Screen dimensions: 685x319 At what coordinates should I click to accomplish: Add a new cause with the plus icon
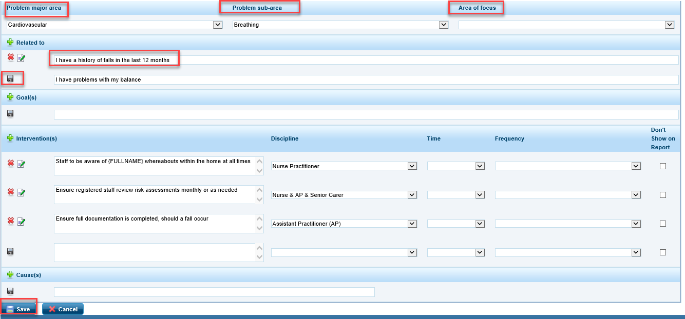(10, 275)
